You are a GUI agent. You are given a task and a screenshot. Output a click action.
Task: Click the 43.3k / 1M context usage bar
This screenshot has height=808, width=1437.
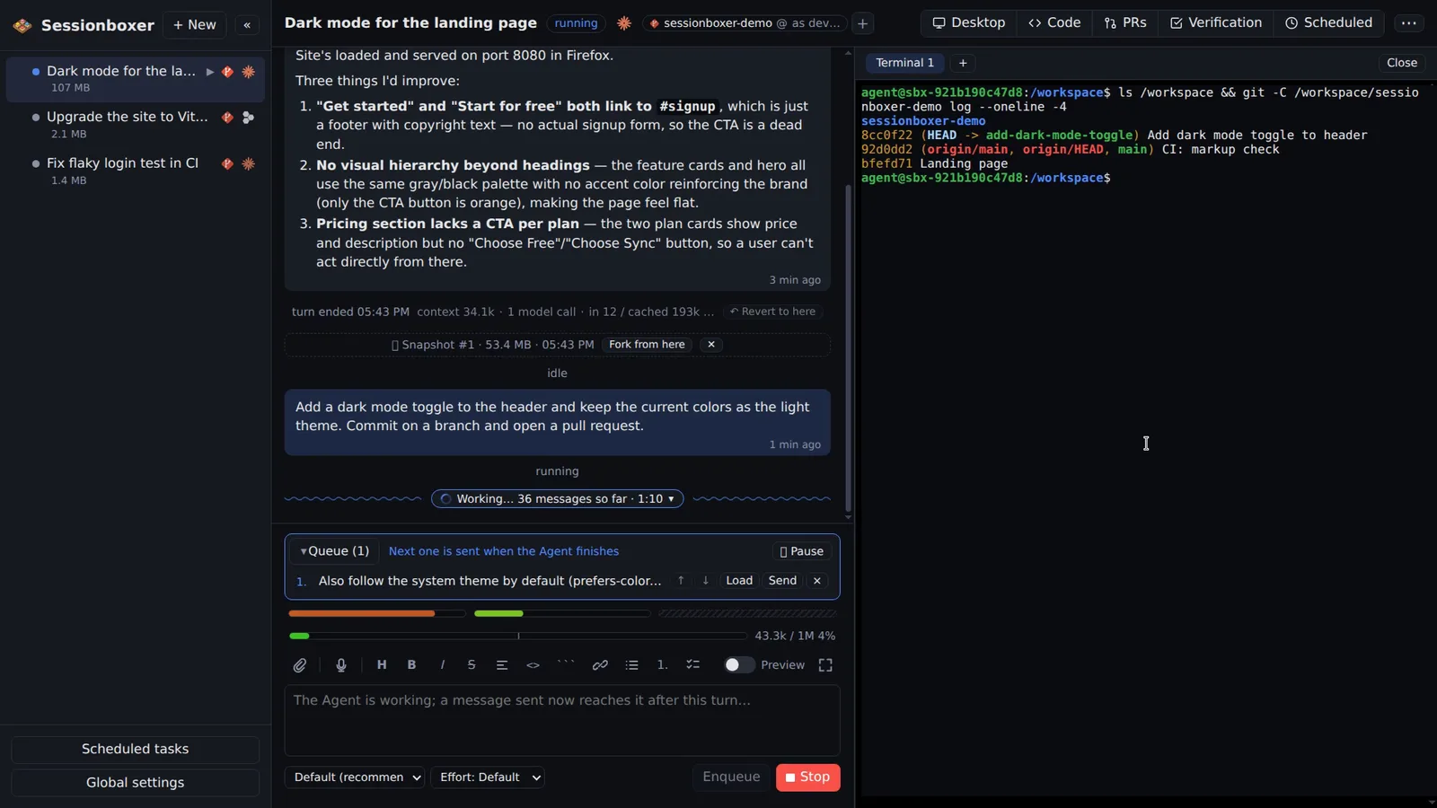pos(517,636)
